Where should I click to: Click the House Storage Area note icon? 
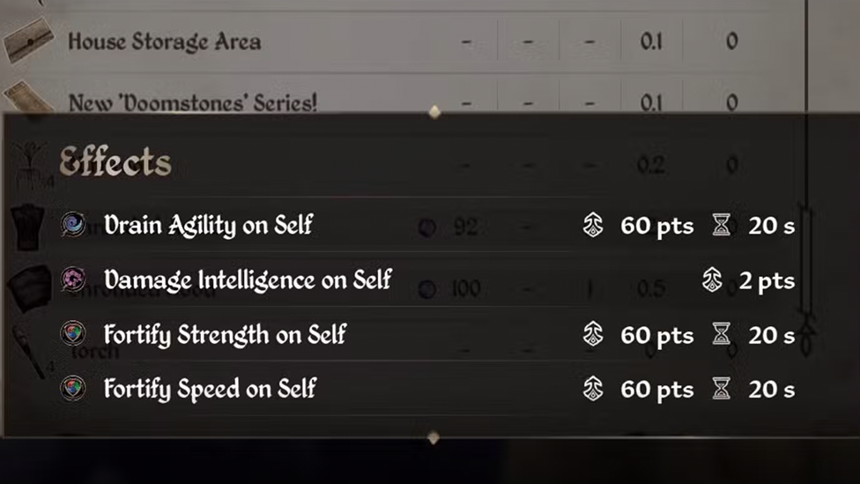pos(28,41)
